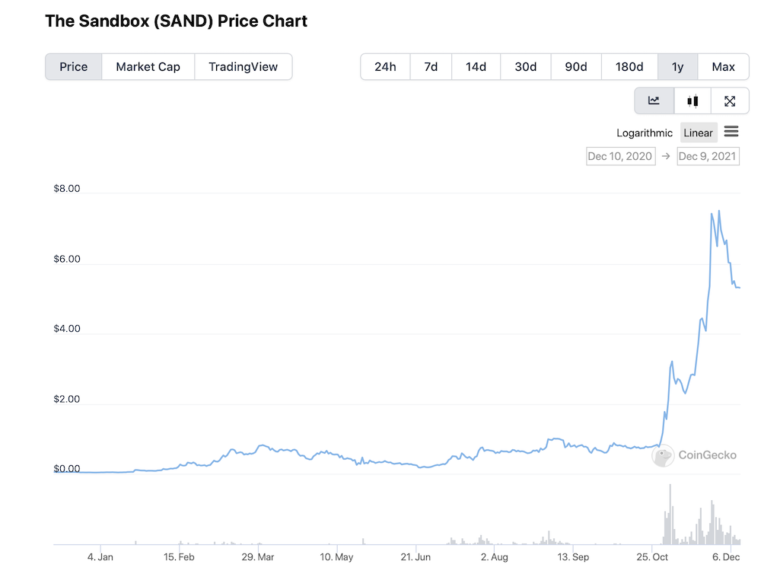Choose the 14d range button
This screenshot has height=574, width=761.
tap(476, 66)
